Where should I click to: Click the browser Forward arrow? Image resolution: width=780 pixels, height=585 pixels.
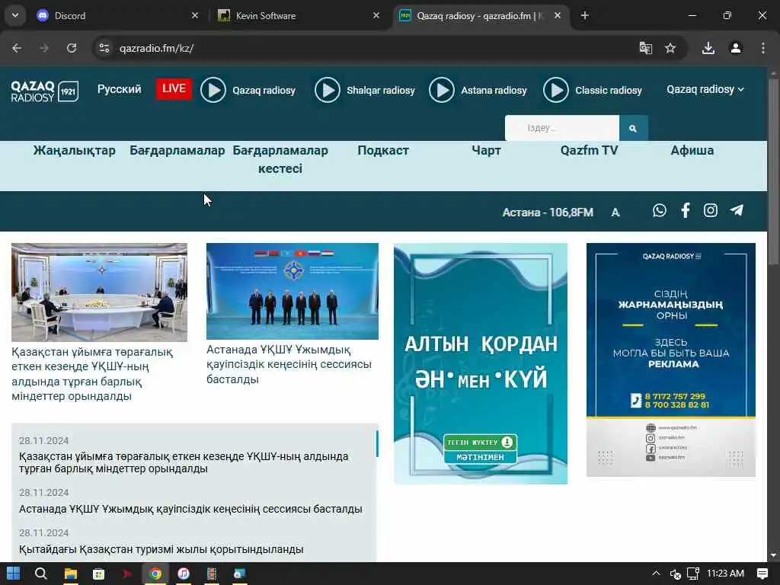point(44,48)
